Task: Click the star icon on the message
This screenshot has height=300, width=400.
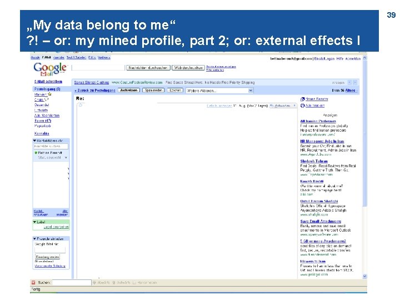Action: pos(81,105)
